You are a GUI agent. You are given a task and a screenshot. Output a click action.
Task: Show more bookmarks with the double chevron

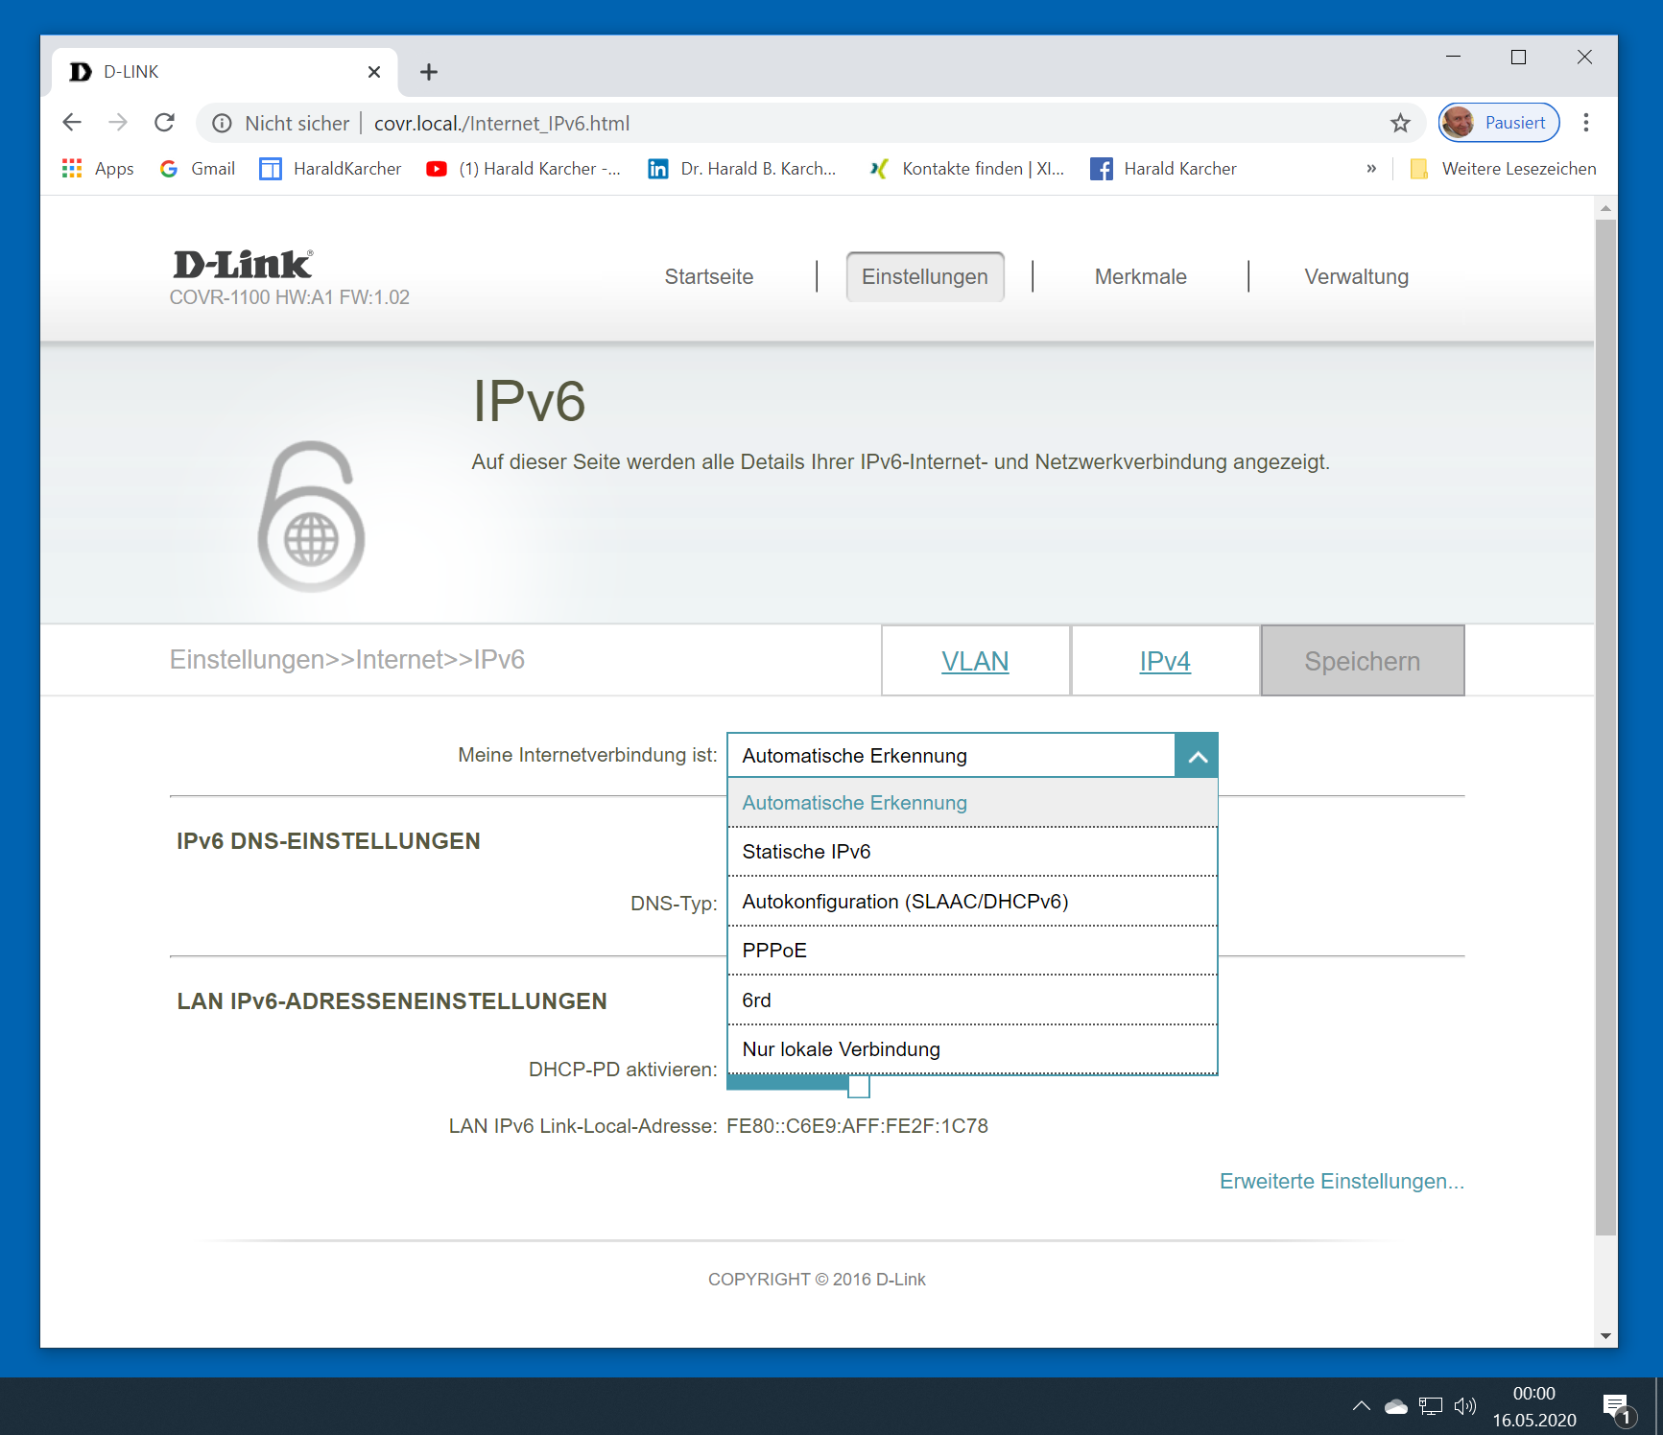tap(1371, 169)
